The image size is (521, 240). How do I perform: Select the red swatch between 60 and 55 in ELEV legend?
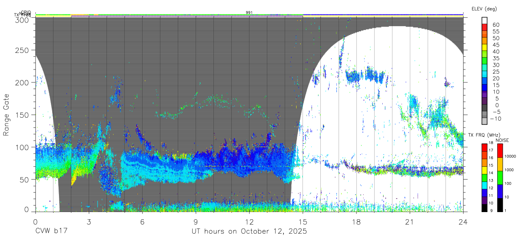485,28
